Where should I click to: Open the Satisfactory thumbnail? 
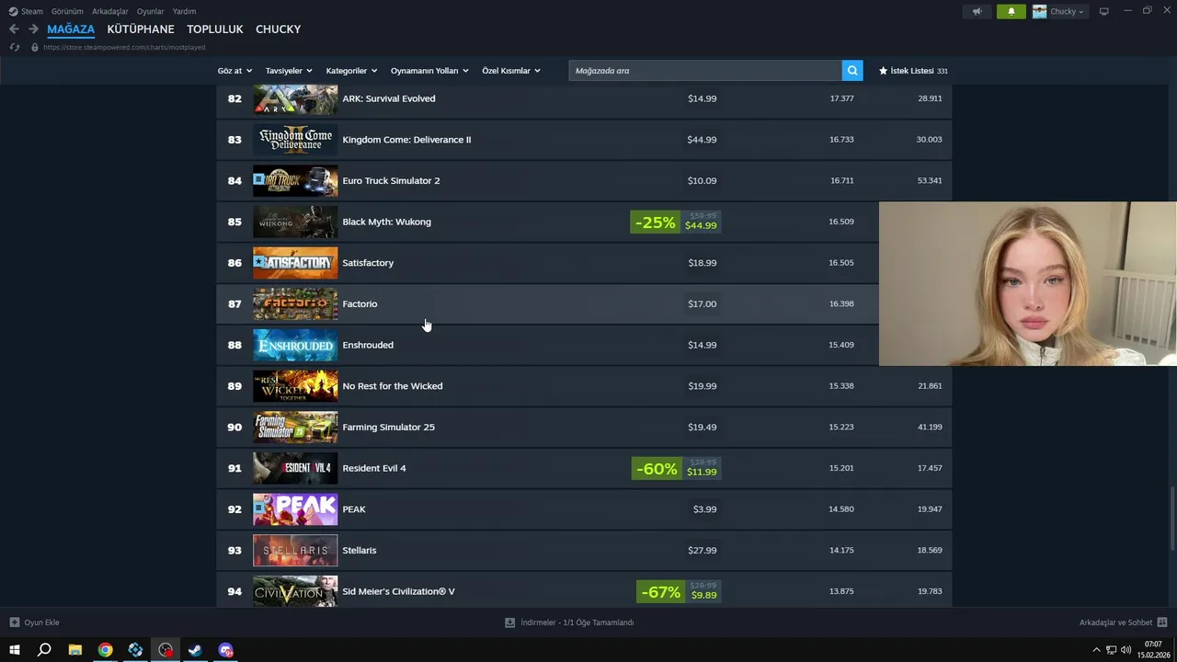(x=295, y=263)
